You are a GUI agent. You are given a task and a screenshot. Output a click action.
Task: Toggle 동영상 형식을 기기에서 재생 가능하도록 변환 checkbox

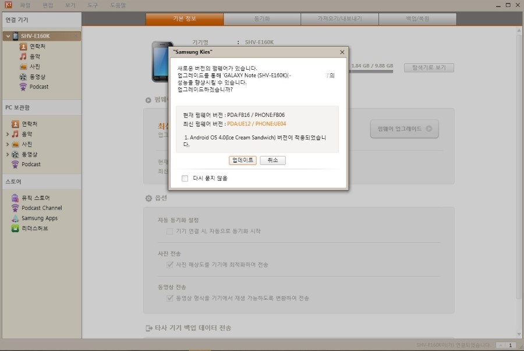(x=170, y=298)
